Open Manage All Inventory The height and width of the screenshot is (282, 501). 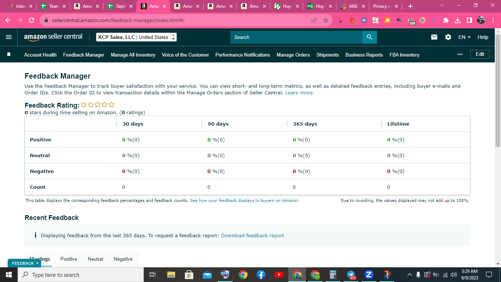133,55
